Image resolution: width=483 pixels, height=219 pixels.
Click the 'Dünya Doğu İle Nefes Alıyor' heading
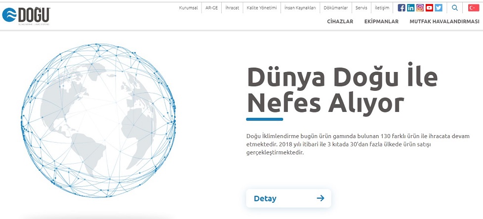(x=342, y=90)
